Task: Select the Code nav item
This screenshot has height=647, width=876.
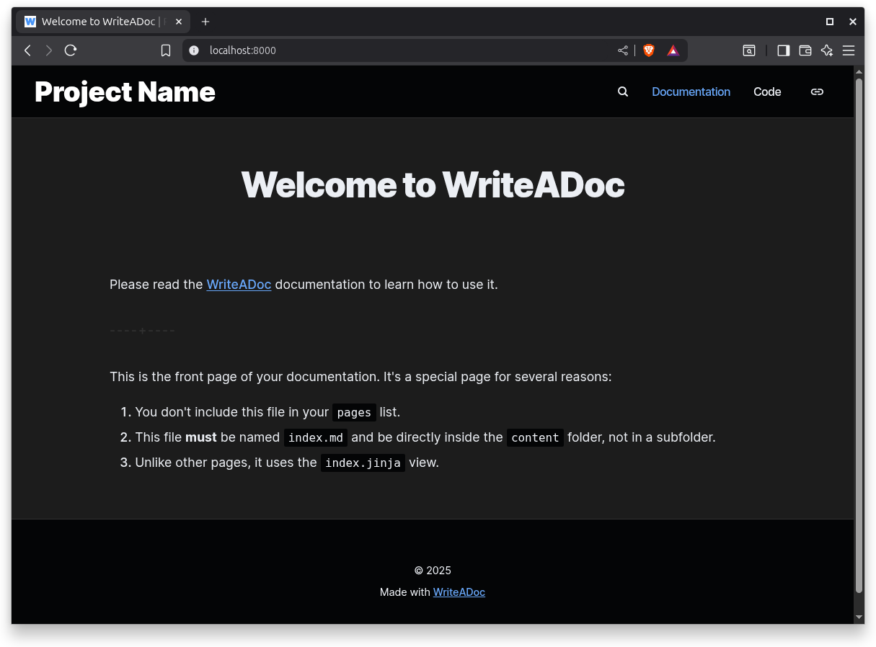Action: pyautogui.click(x=767, y=92)
